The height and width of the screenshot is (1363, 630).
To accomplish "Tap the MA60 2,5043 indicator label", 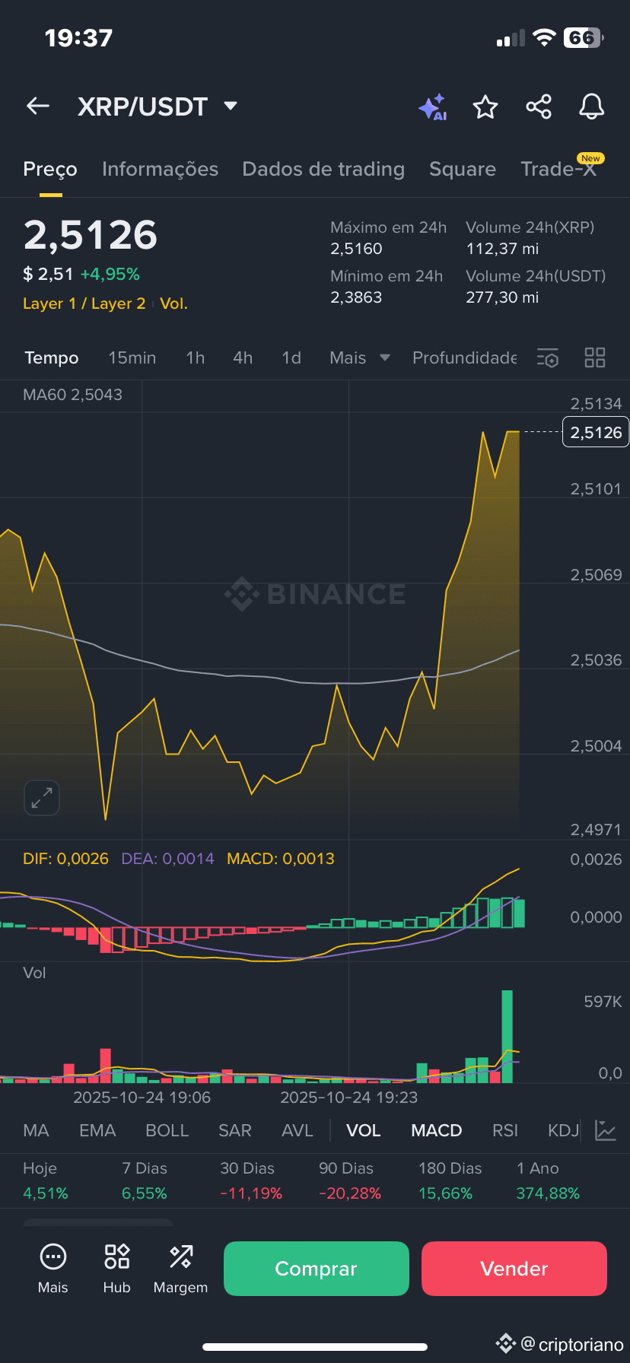I will pyautogui.click(x=72, y=395).
